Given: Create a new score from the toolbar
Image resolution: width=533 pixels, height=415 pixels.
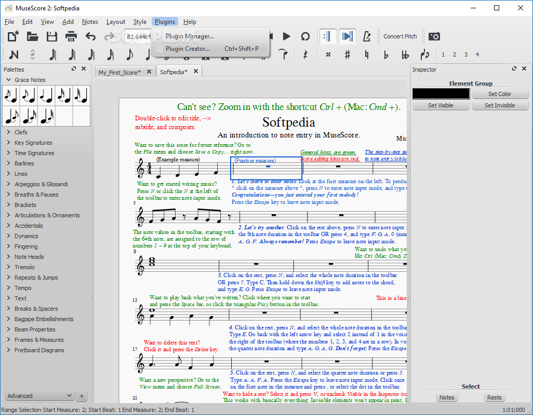Looking at the screenshot, I should coord(13,36).
